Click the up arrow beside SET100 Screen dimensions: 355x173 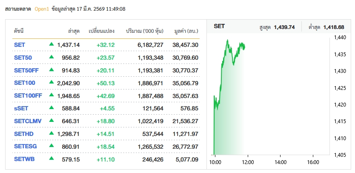click(x=52, y=82)
